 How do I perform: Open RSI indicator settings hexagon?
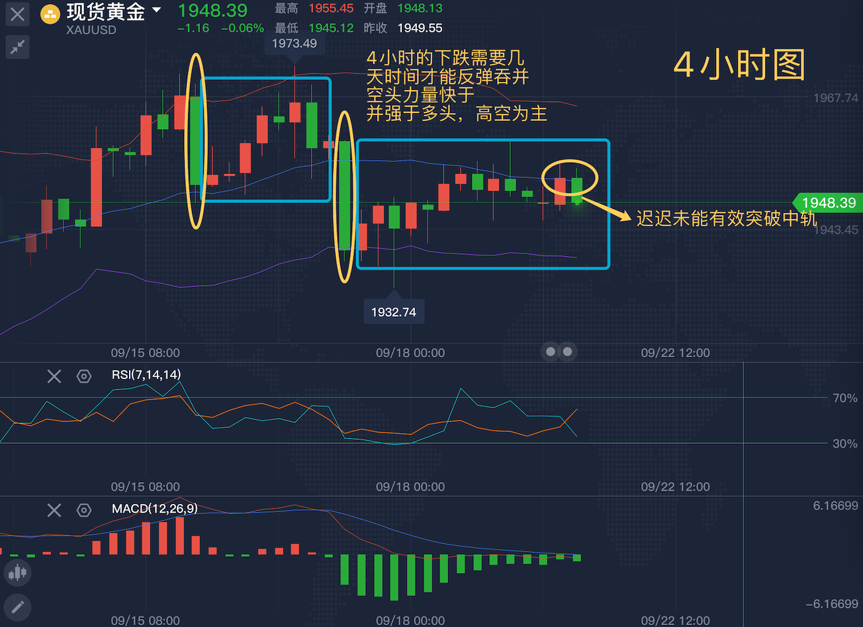(x=84, y=376)
